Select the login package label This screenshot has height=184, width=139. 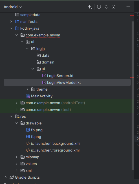point(40,49)
